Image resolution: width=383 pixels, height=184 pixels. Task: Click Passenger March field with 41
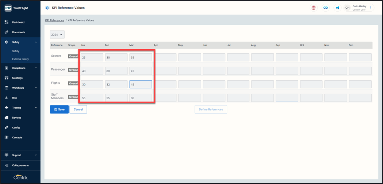click(141, 71)
